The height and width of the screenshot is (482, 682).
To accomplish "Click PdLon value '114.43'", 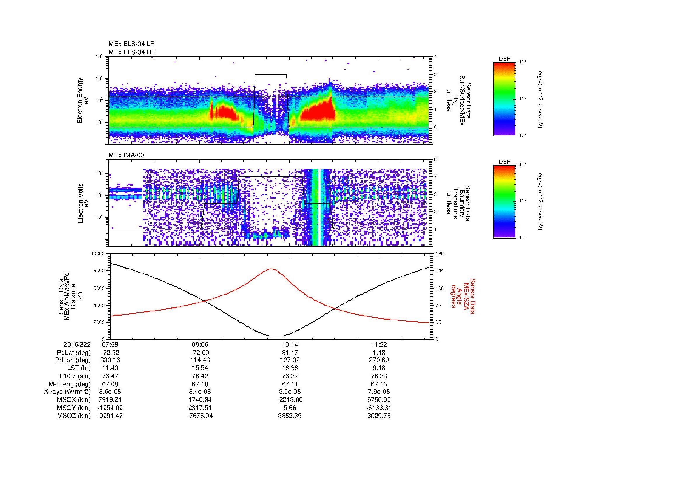I will tap(200, 360).
